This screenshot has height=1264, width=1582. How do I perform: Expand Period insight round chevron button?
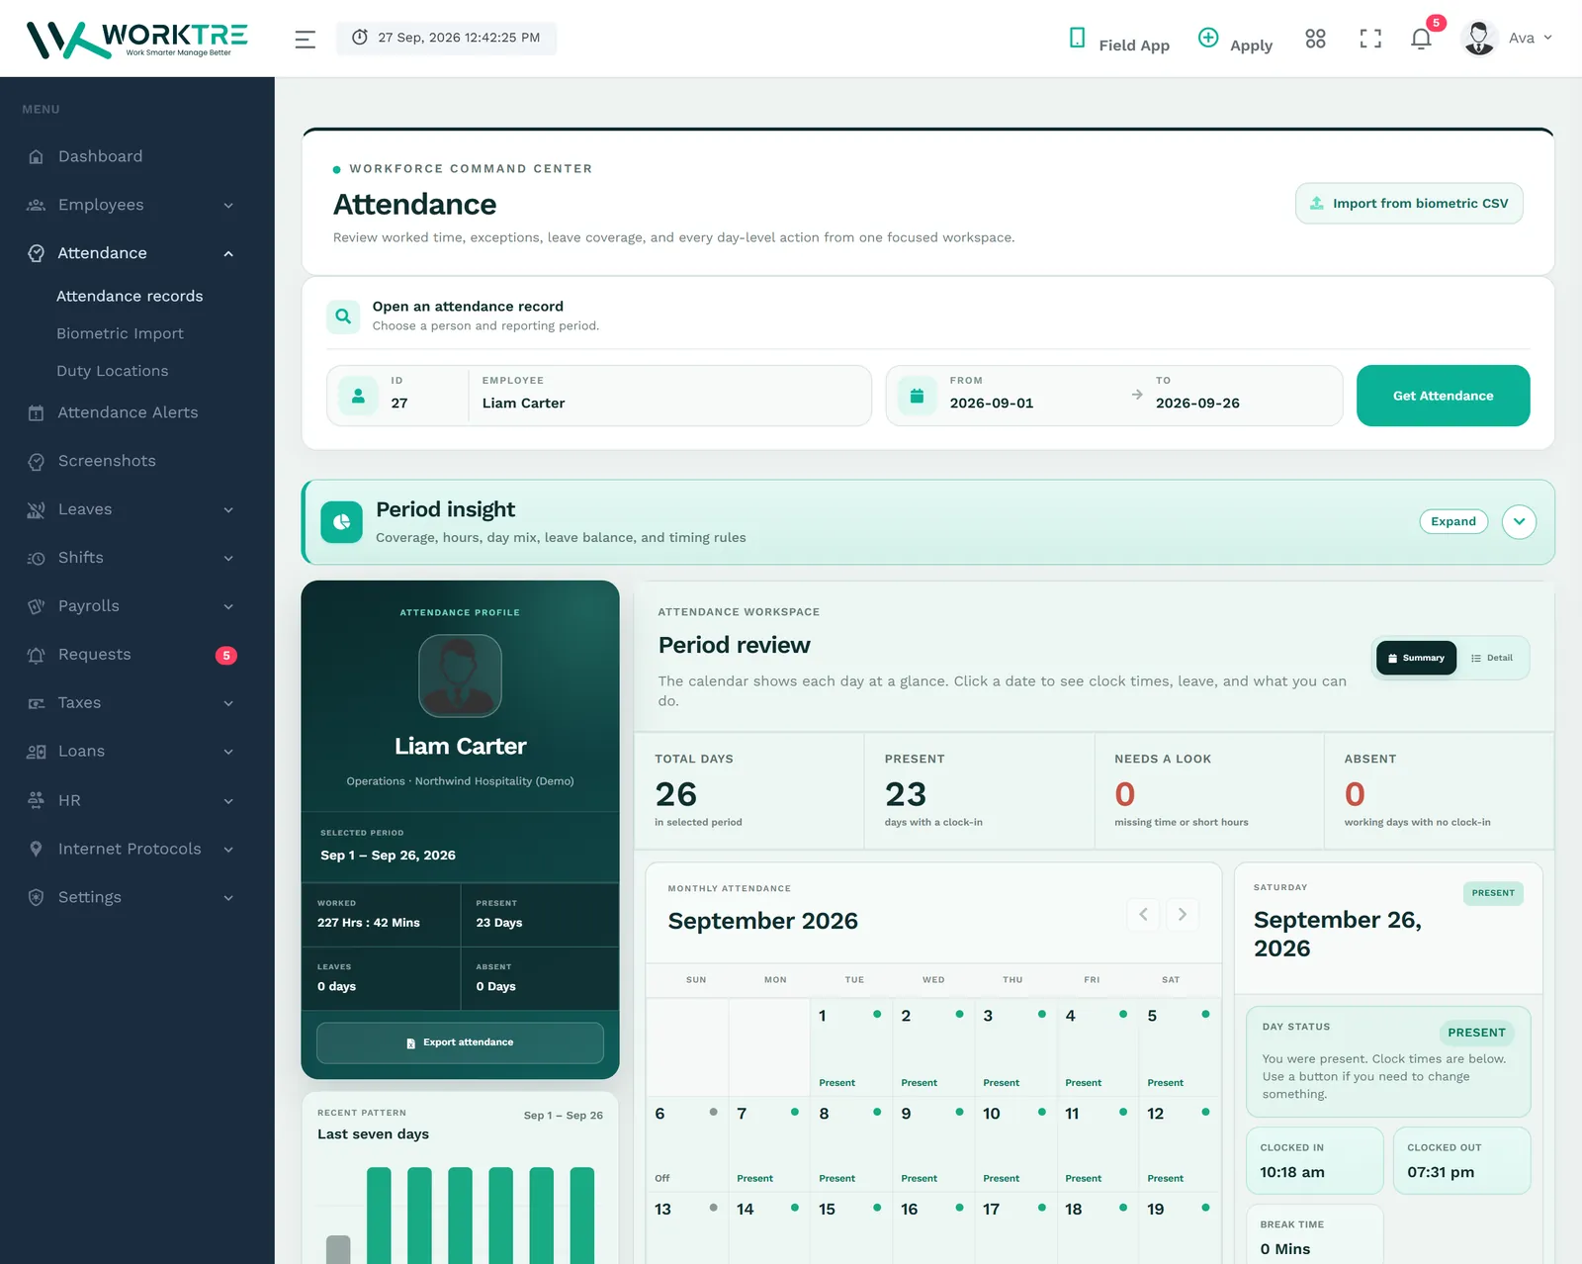pos(1519,521)
